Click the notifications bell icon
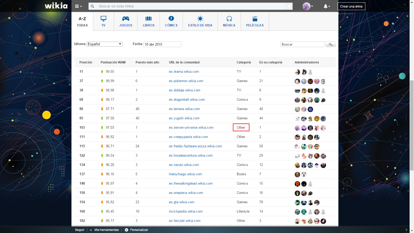This screenshot has width=414, height=233. click(326, 6)
